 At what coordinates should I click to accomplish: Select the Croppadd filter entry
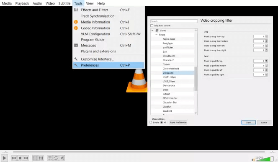tap(168, 73)
